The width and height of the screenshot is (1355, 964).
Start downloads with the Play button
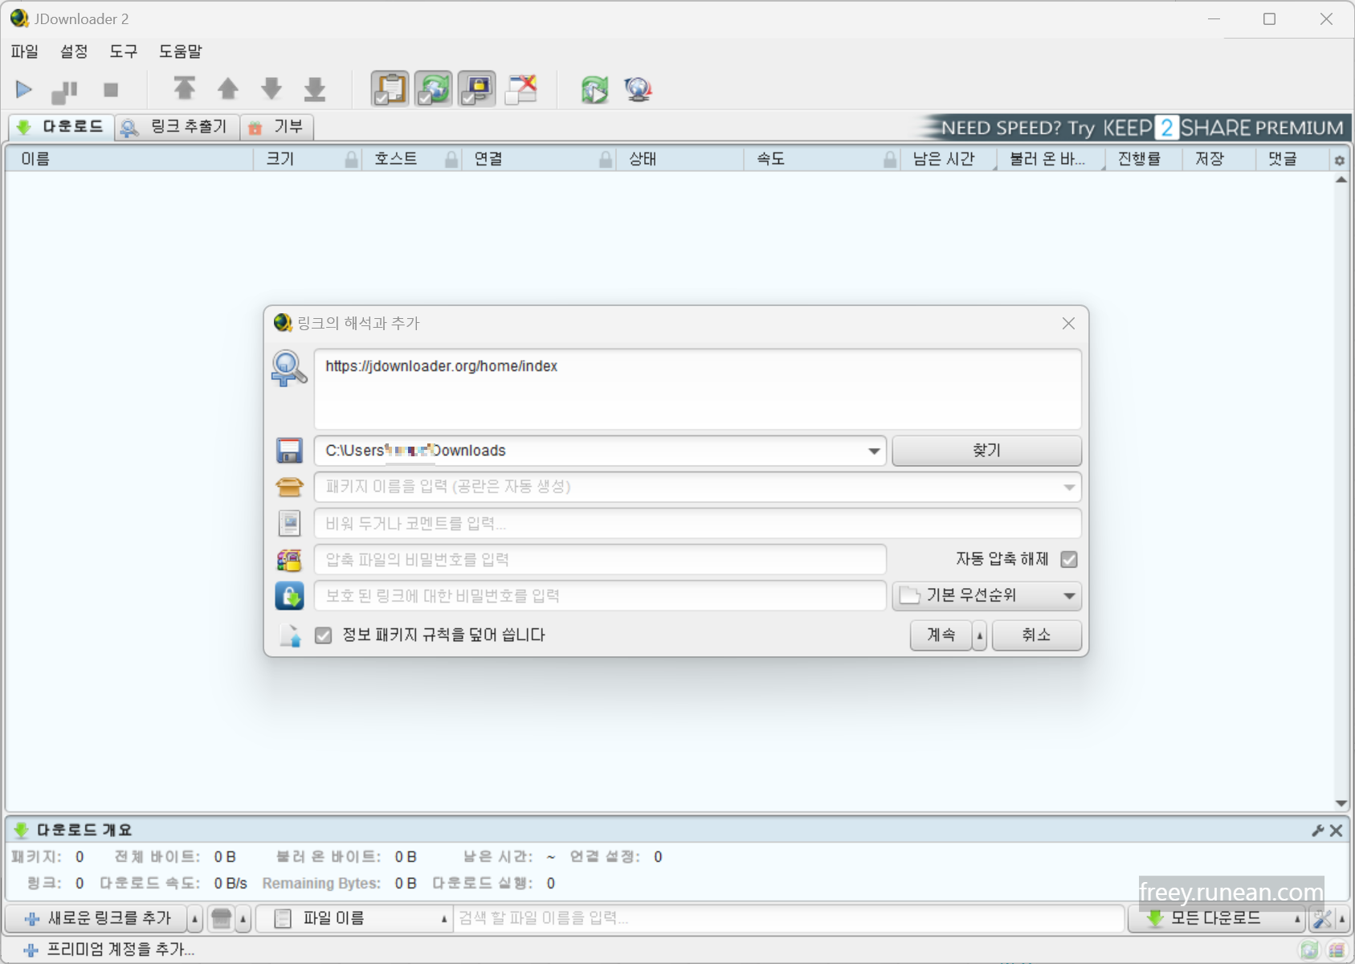[x=24, y=89]
